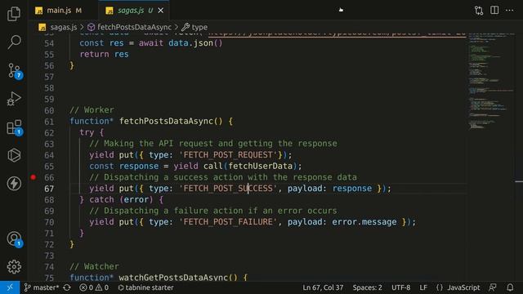Viewport: 523px width, 294px height.
Task: Open the Search view
Action: [x=14, y=42]
